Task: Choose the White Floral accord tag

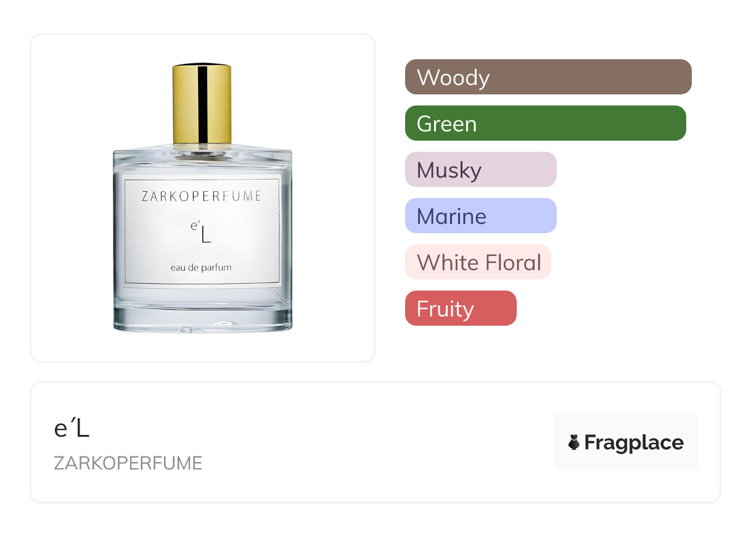Action: click(x=478, y=262)
